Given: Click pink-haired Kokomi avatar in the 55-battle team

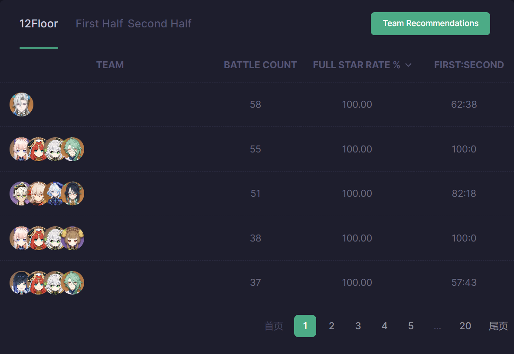Looking at the screenshot, I should pyautogui.click(x=18, y=149).
